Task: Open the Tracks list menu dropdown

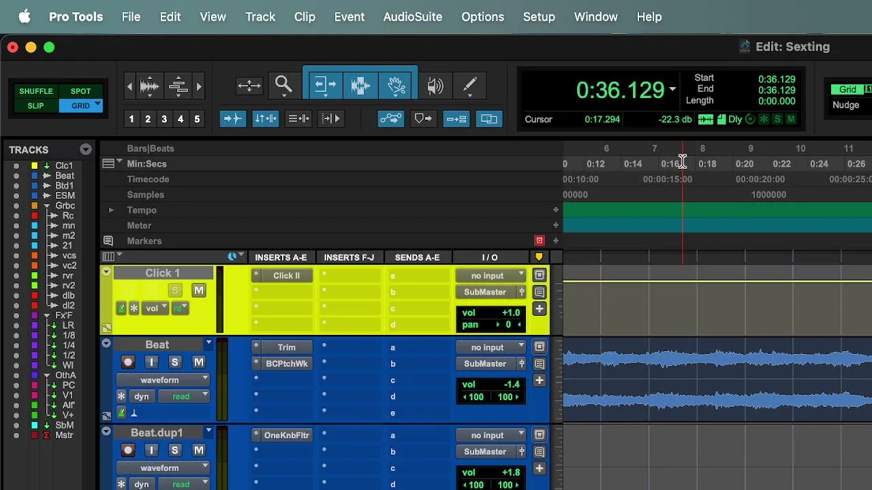Action: pos(86,150)
